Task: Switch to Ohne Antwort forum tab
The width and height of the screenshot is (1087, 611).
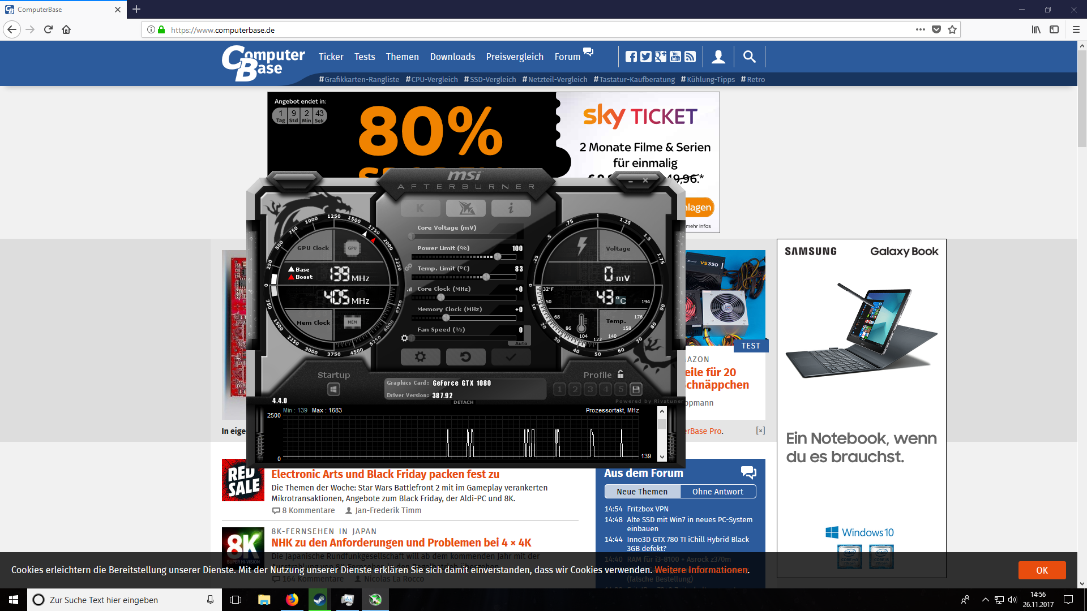Action: [x=717, y=492]
